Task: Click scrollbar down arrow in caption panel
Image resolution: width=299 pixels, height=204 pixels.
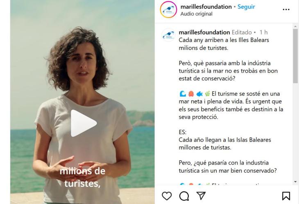Action: 295,182
